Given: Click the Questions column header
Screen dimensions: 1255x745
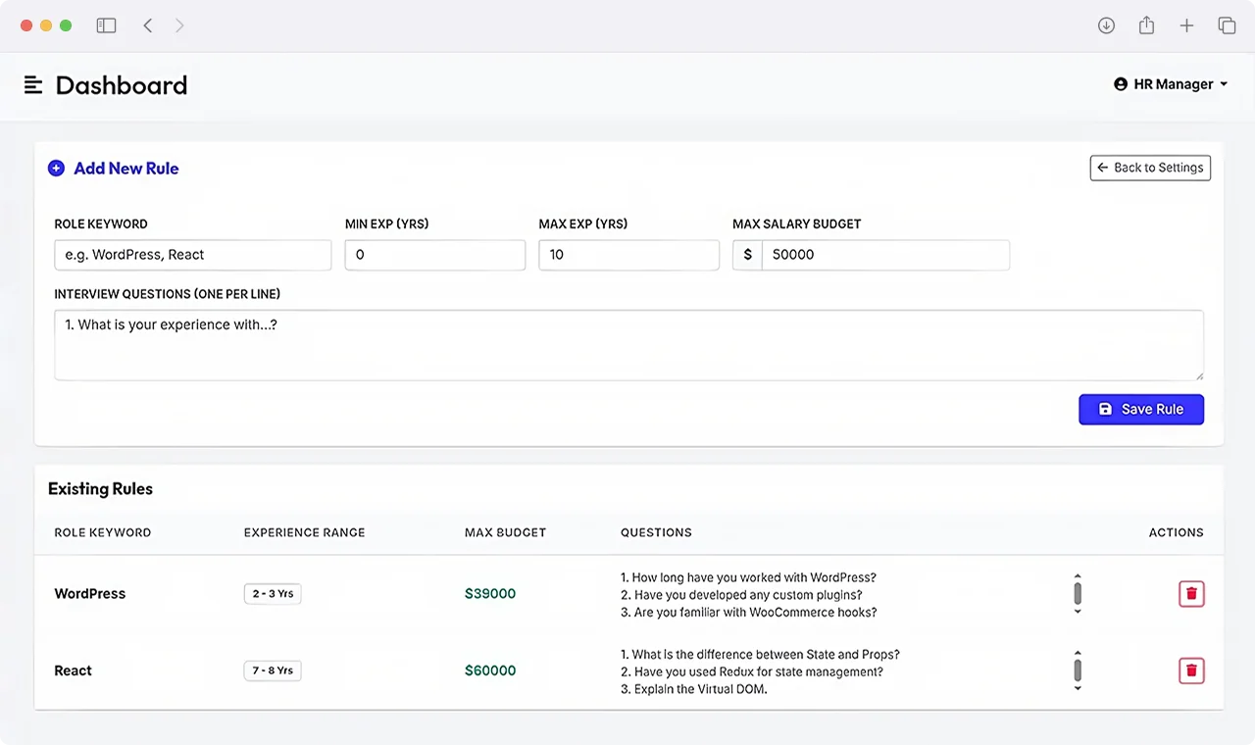Looking at the screenshot, I should click(656, 532).
